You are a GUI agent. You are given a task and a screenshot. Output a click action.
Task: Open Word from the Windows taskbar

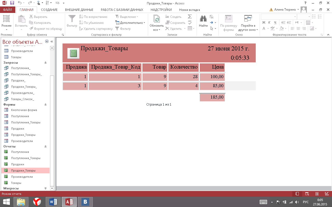pyautogui.click(x=53, y=202)
